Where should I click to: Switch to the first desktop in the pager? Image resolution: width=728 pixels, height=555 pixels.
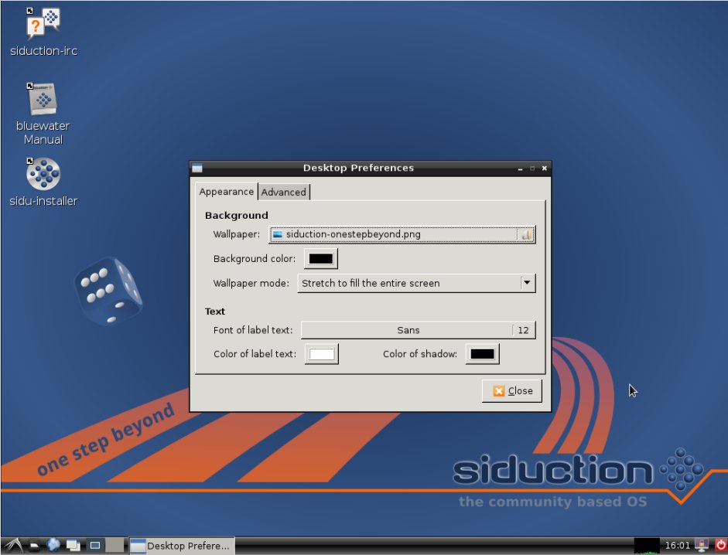pos(95,546)
